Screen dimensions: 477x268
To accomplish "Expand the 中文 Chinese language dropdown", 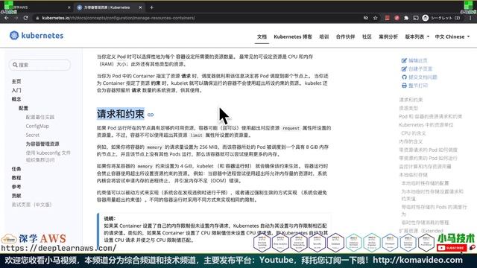I will tap(452, 36).
